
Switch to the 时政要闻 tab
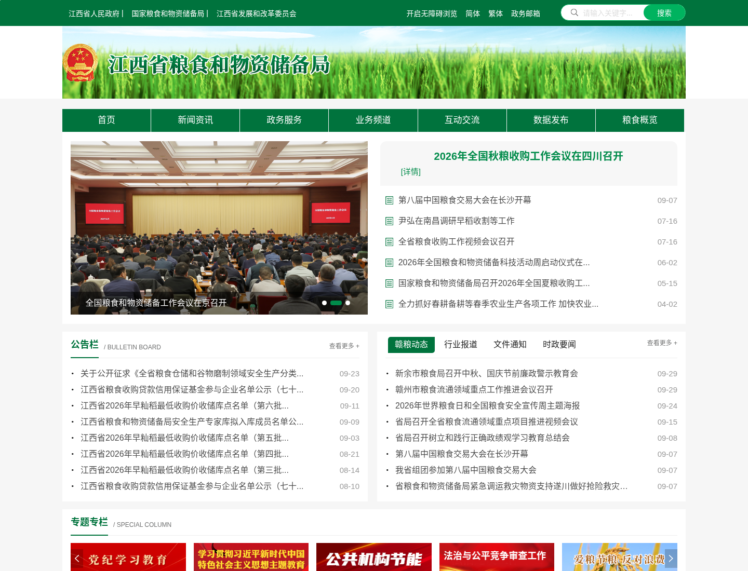click(559, 345)
